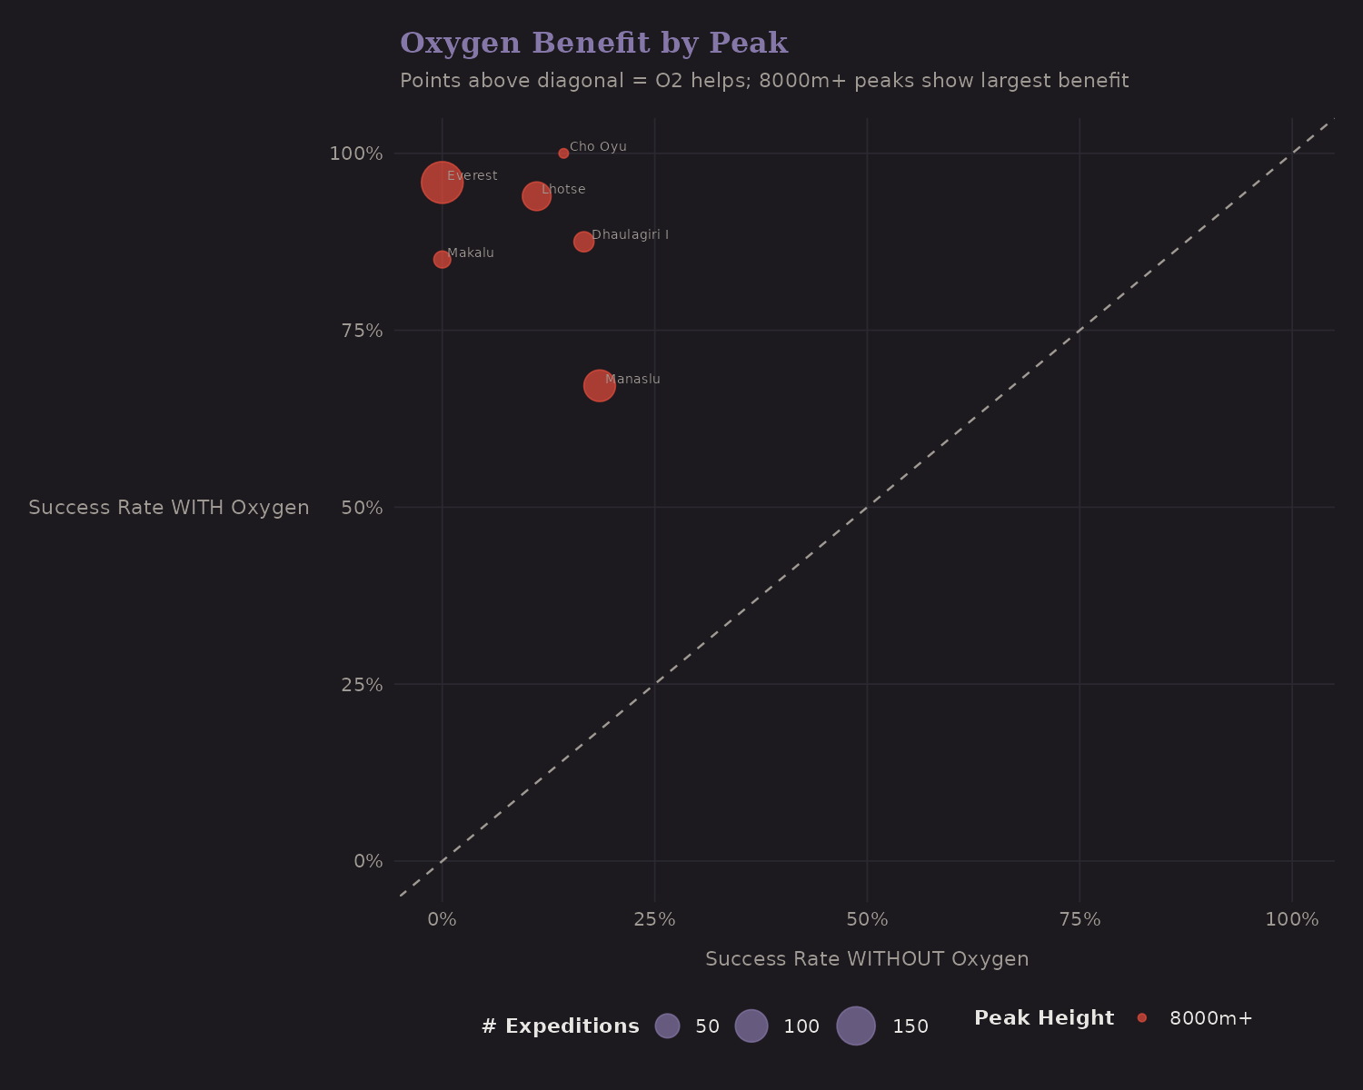Click the "Peak Height" legend title
1363x1090 pixels.
[x=1044, y=1018]
